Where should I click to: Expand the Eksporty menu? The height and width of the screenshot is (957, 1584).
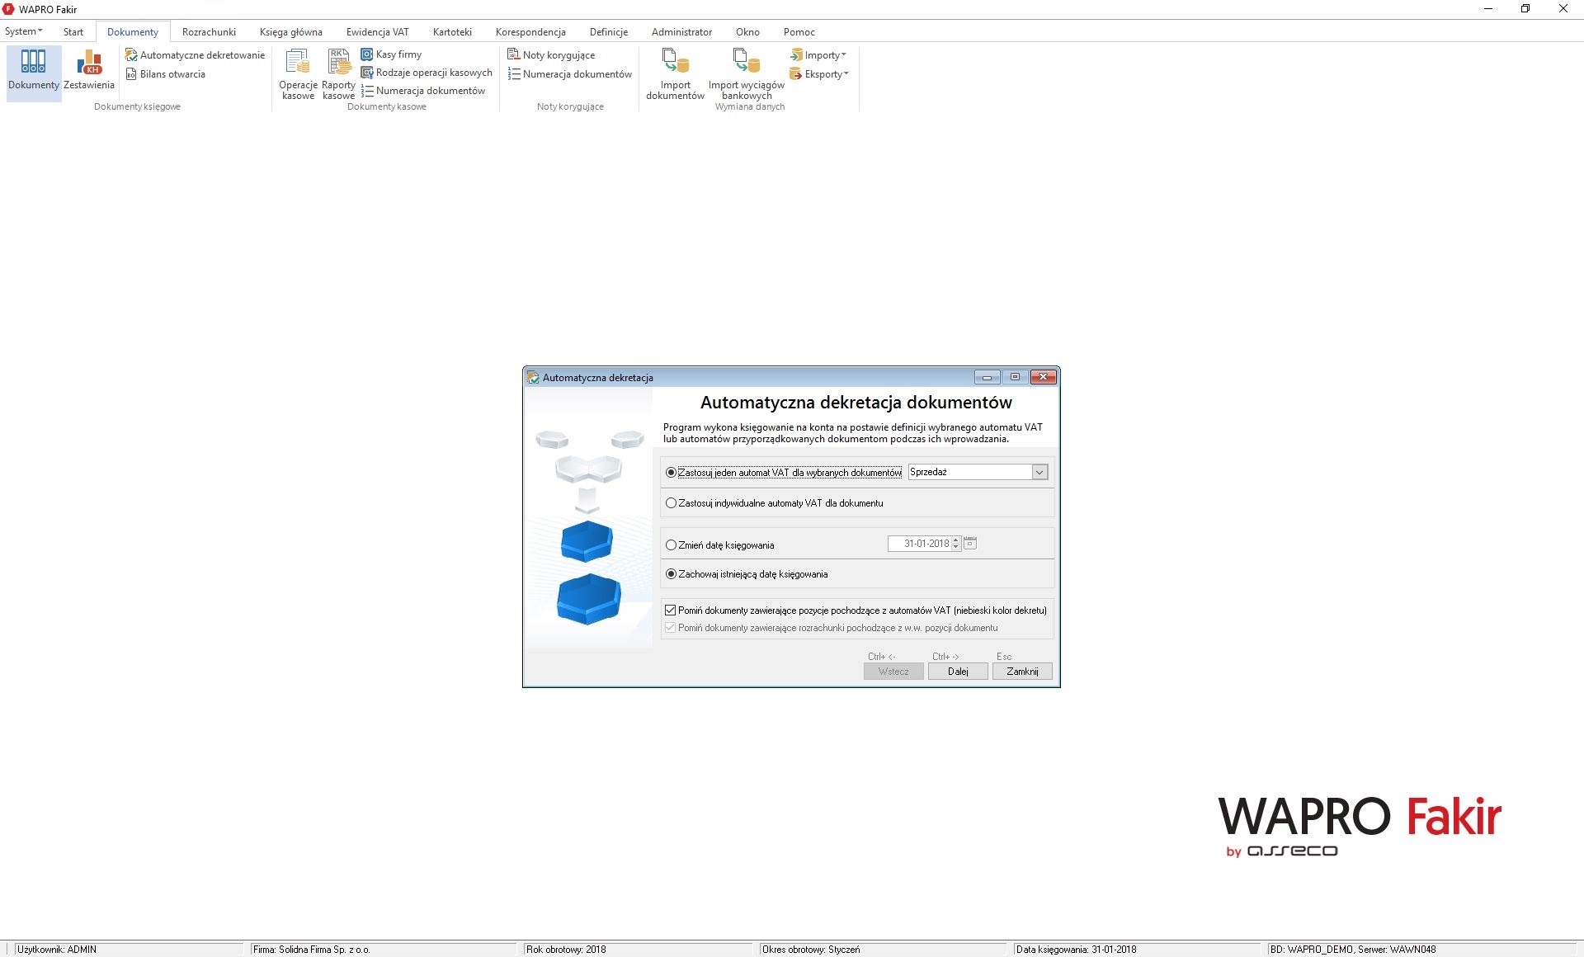pyautogui.click(x=819, y=74)
